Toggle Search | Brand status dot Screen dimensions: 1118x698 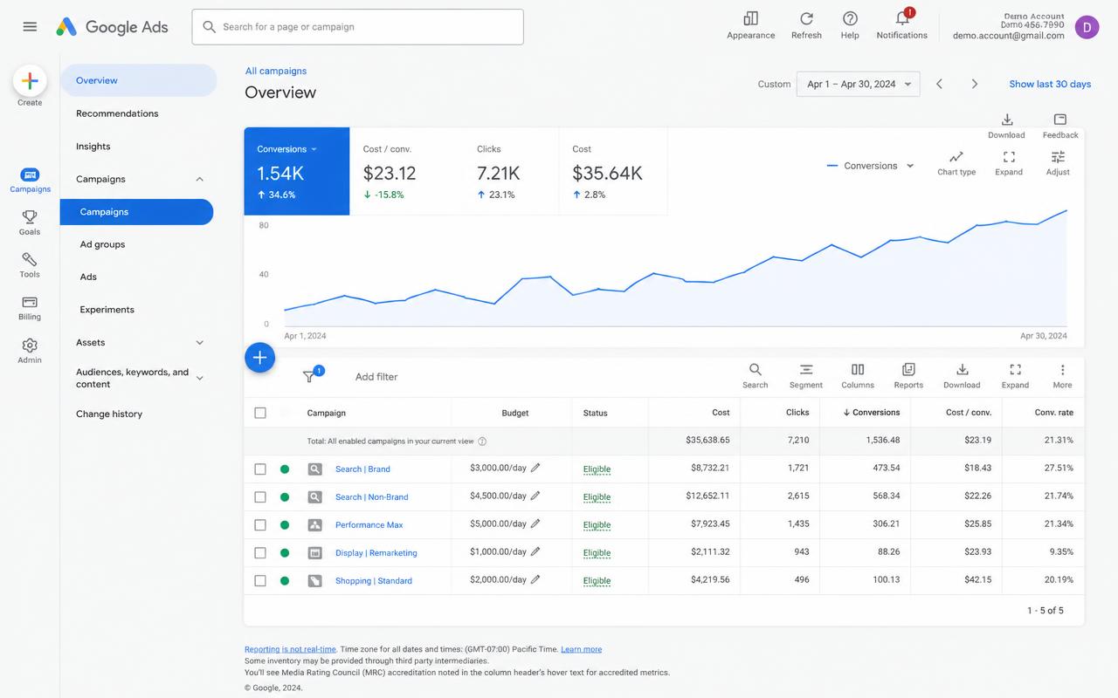tap(285, 469)
